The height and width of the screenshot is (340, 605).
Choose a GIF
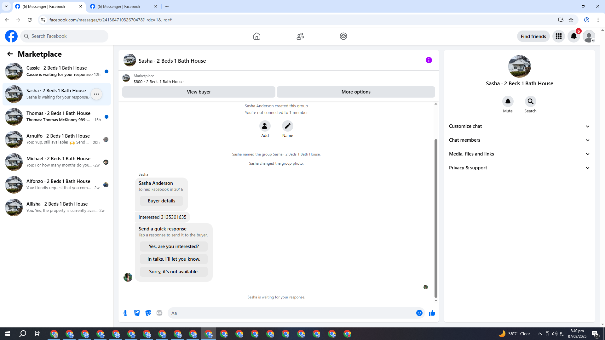point(159,313)
